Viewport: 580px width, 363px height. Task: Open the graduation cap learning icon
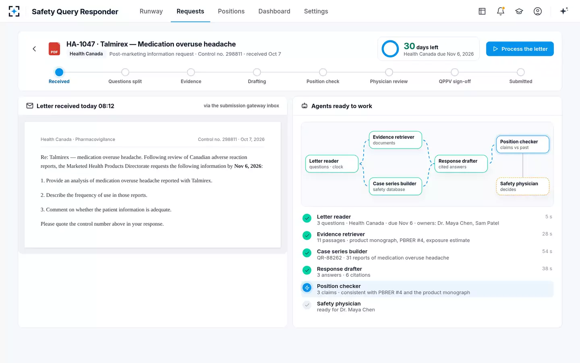coord(519,11)
